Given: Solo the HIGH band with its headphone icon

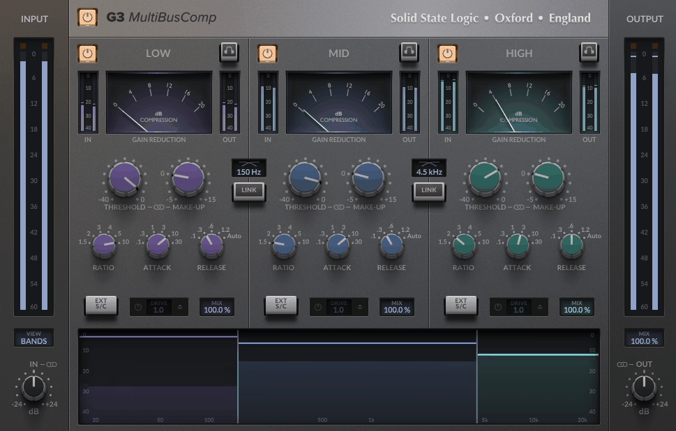Looking at the screenshot, I should point(589,53).
